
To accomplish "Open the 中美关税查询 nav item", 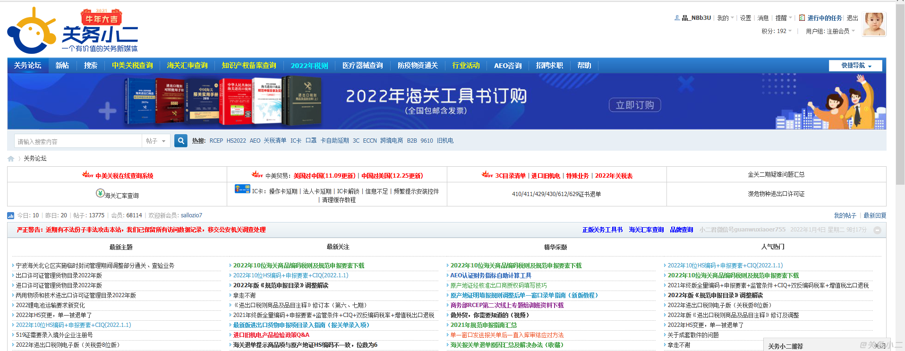I will [132, 66].
